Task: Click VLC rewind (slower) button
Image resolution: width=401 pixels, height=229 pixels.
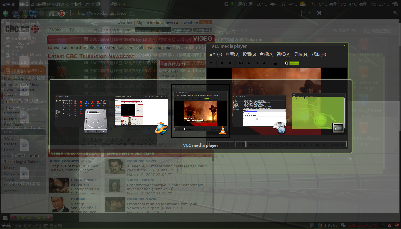Action: [249, 63]
